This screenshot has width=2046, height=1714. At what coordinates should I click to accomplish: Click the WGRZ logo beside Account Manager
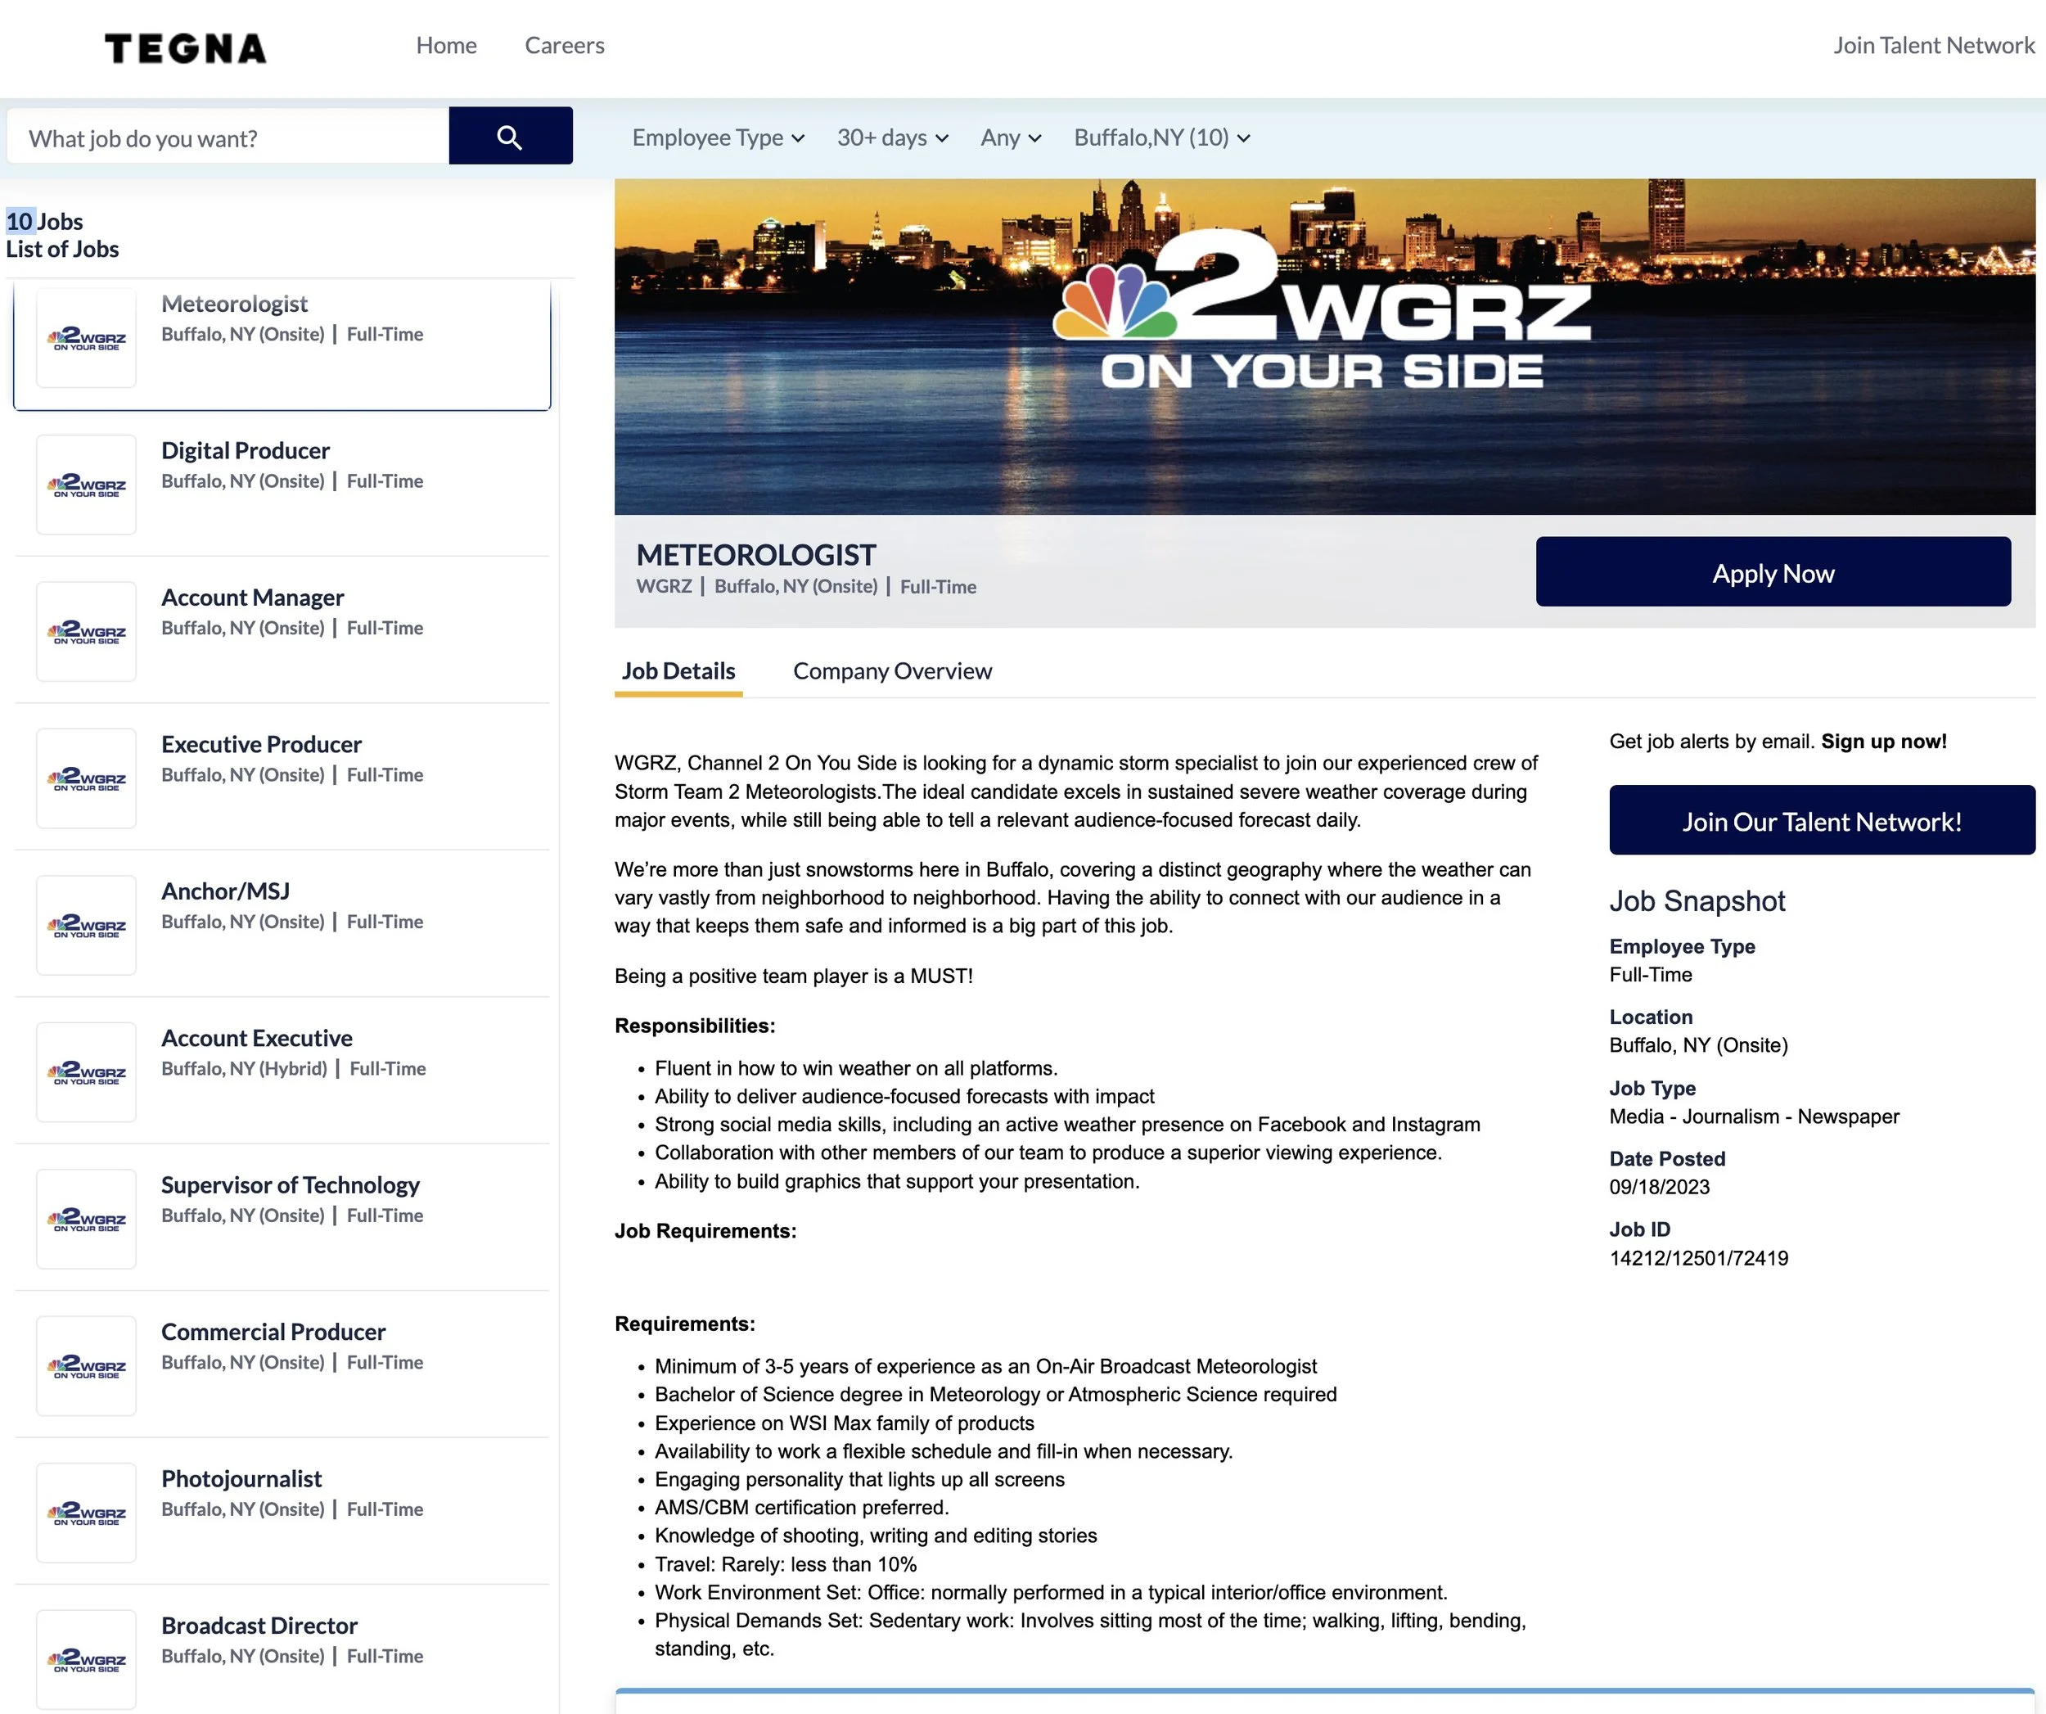[x=86, y=631]
